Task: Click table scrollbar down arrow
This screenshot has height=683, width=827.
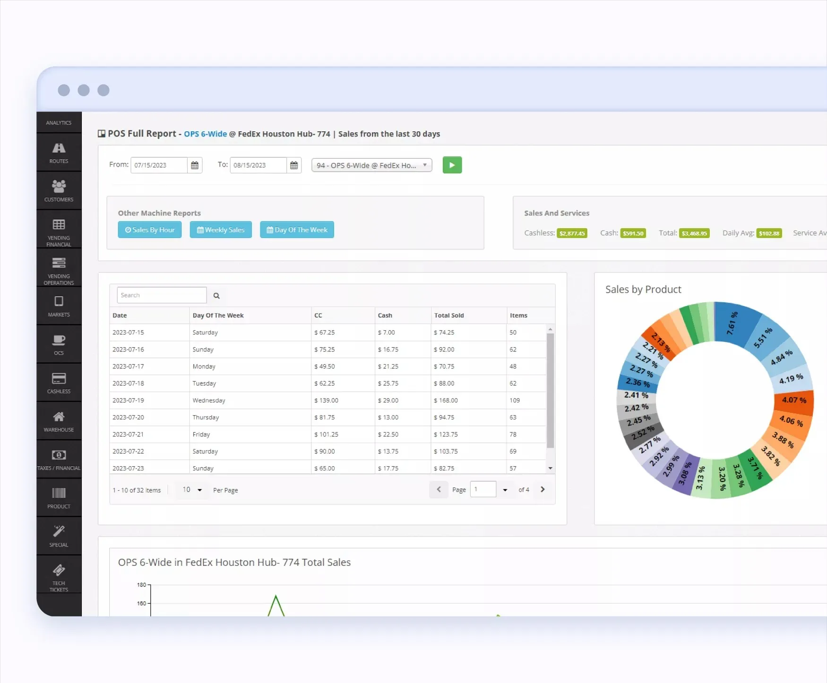Action: pos(550,468)
